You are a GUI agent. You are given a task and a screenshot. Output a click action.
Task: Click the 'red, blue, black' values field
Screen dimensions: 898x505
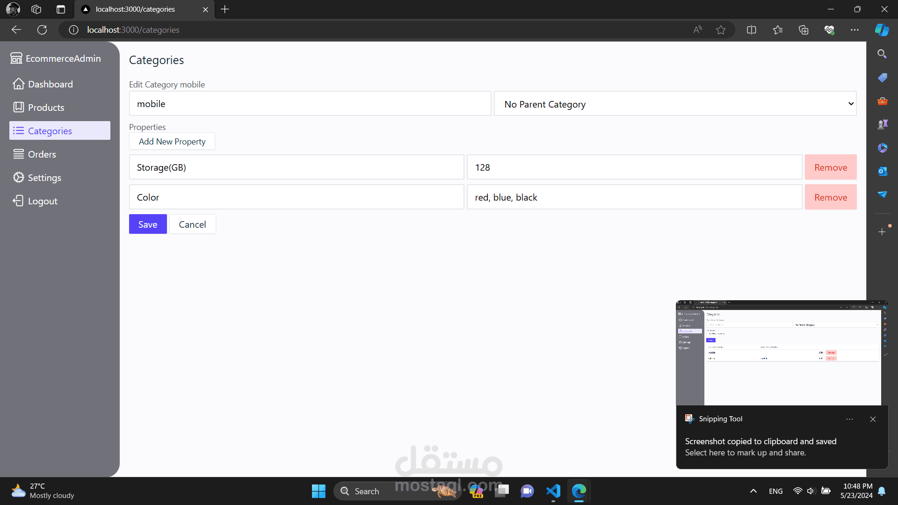click(634, 197)
